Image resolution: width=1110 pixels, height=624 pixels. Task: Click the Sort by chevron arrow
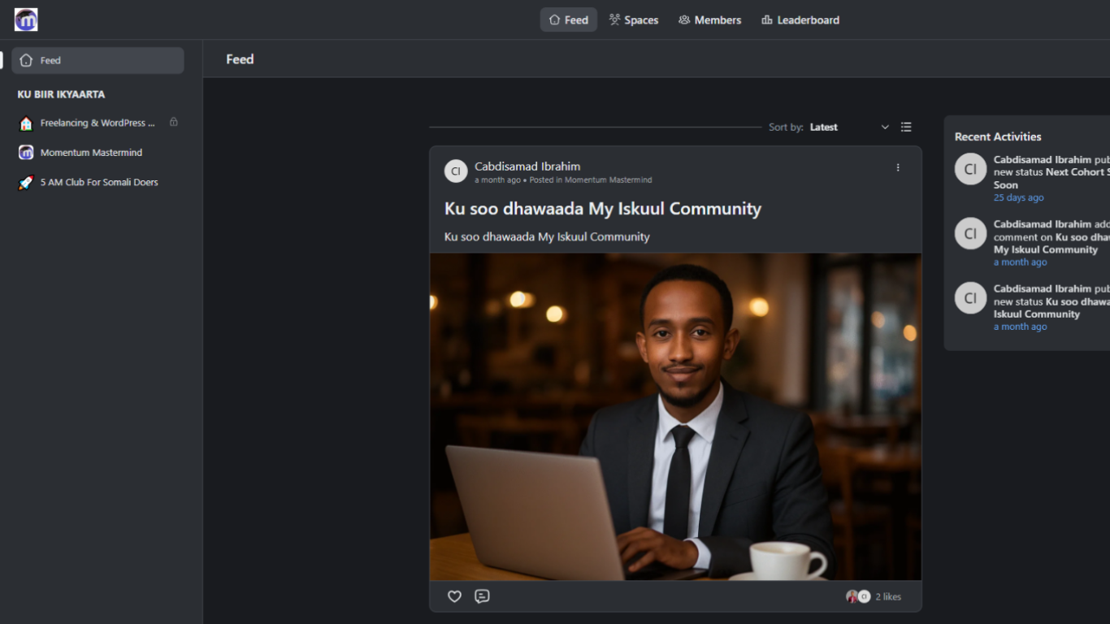click(x=885, y=128)
